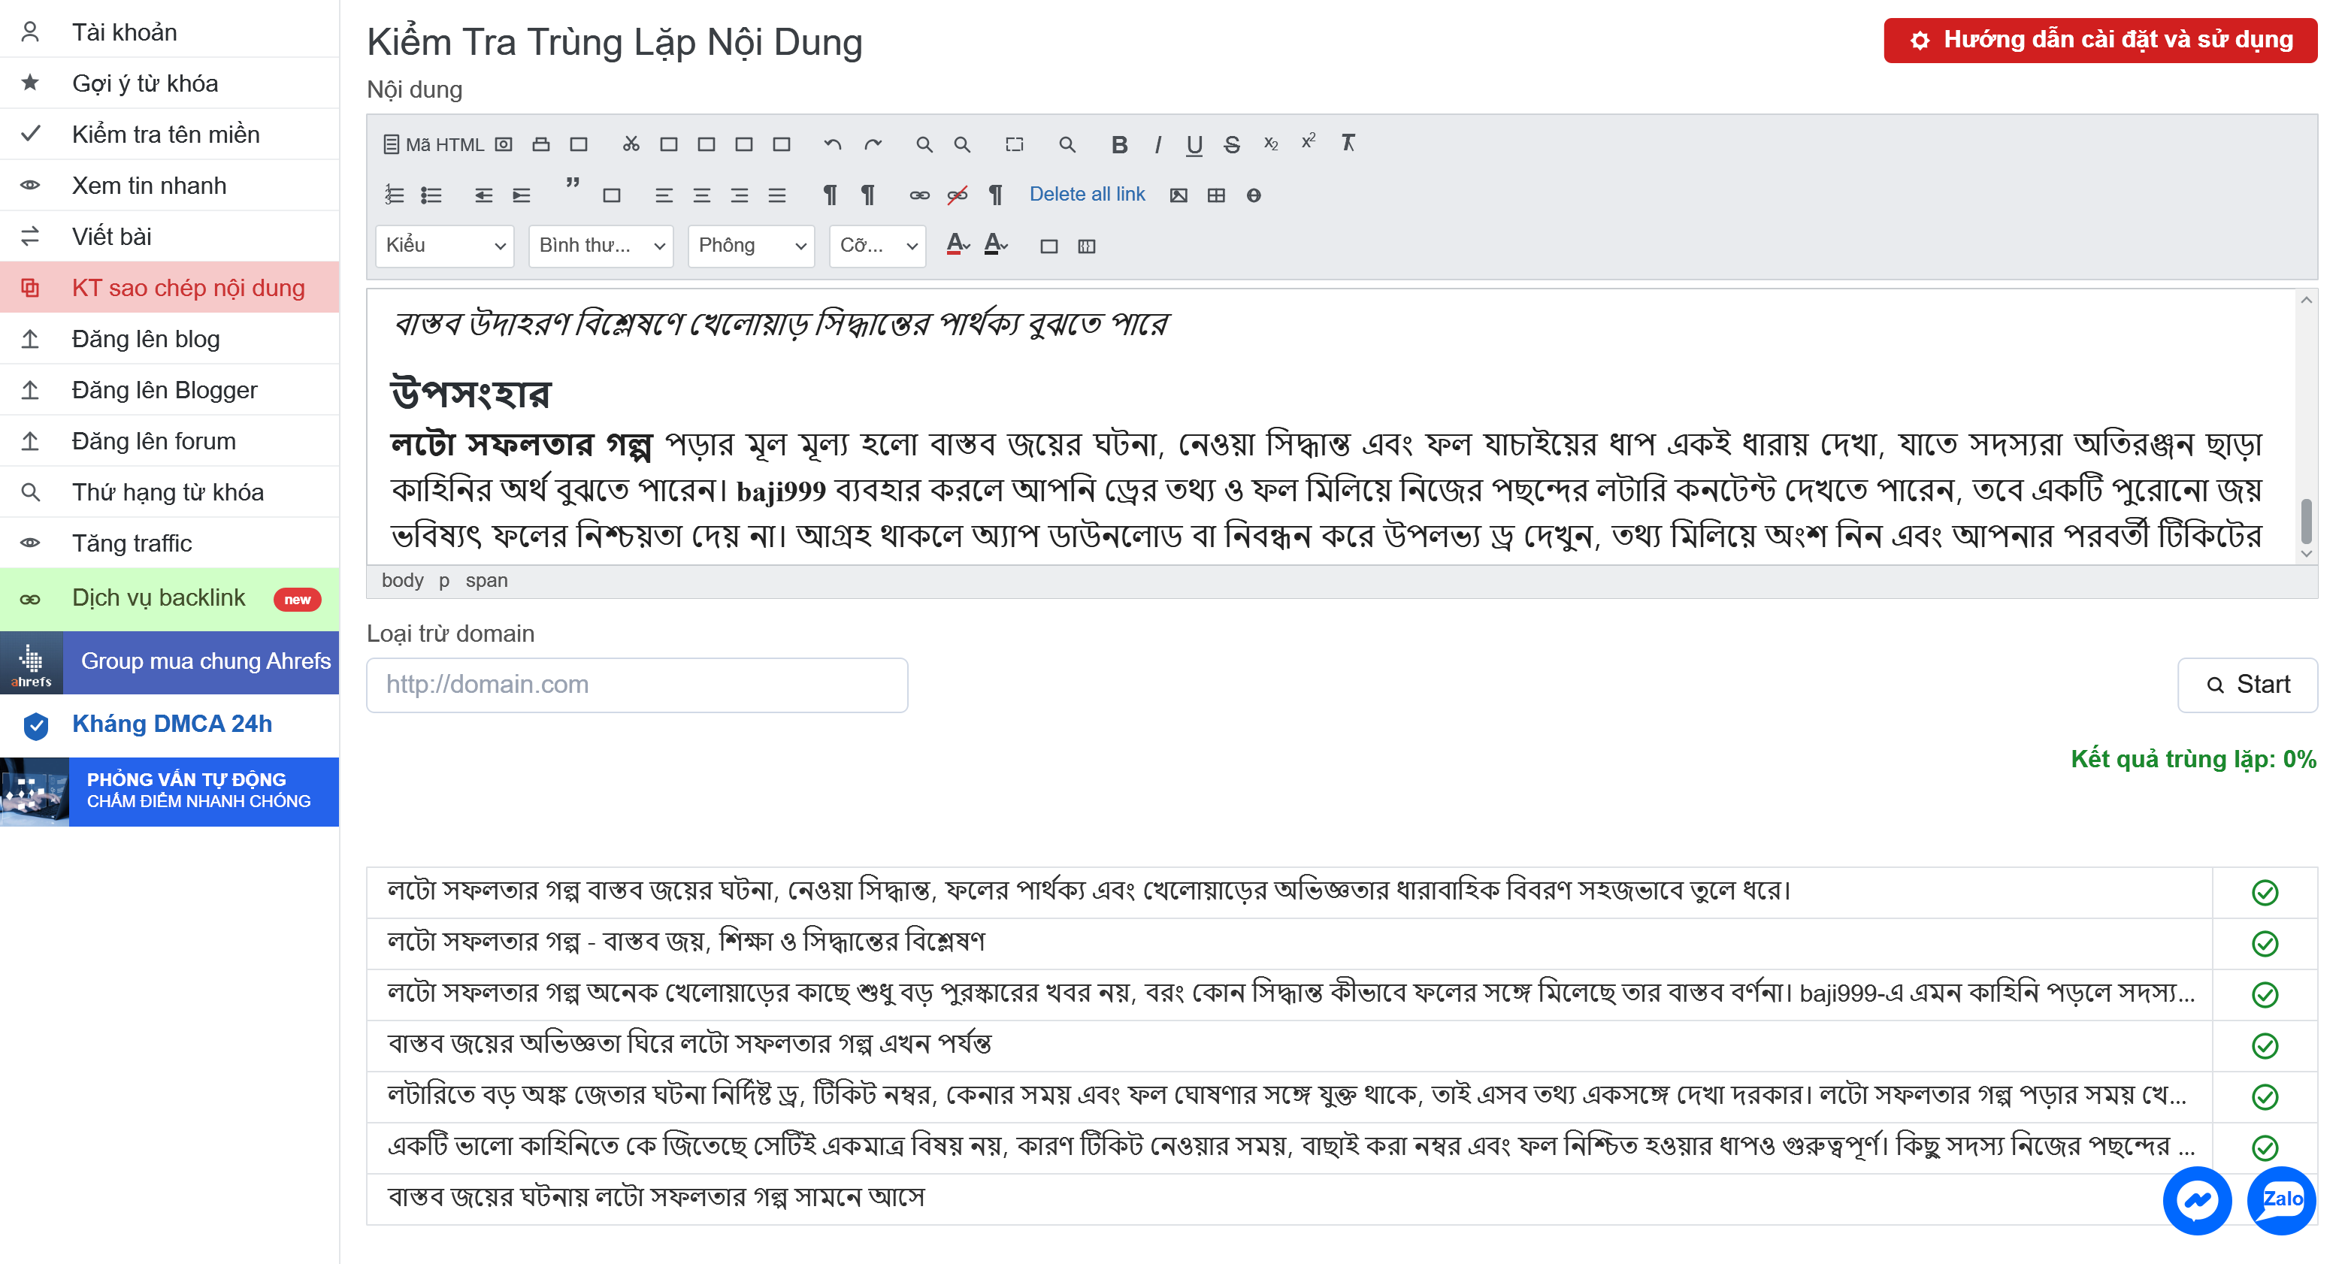This screenshot has width=2345, height=1264.
Task: Open the text color A picker
Action: tap(958, 245)
